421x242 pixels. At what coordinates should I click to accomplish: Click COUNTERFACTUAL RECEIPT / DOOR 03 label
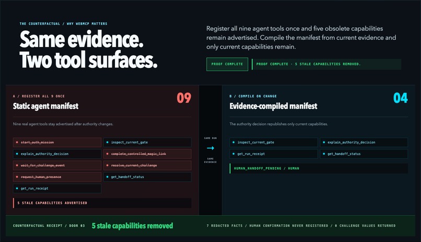(x=49, y=226)
